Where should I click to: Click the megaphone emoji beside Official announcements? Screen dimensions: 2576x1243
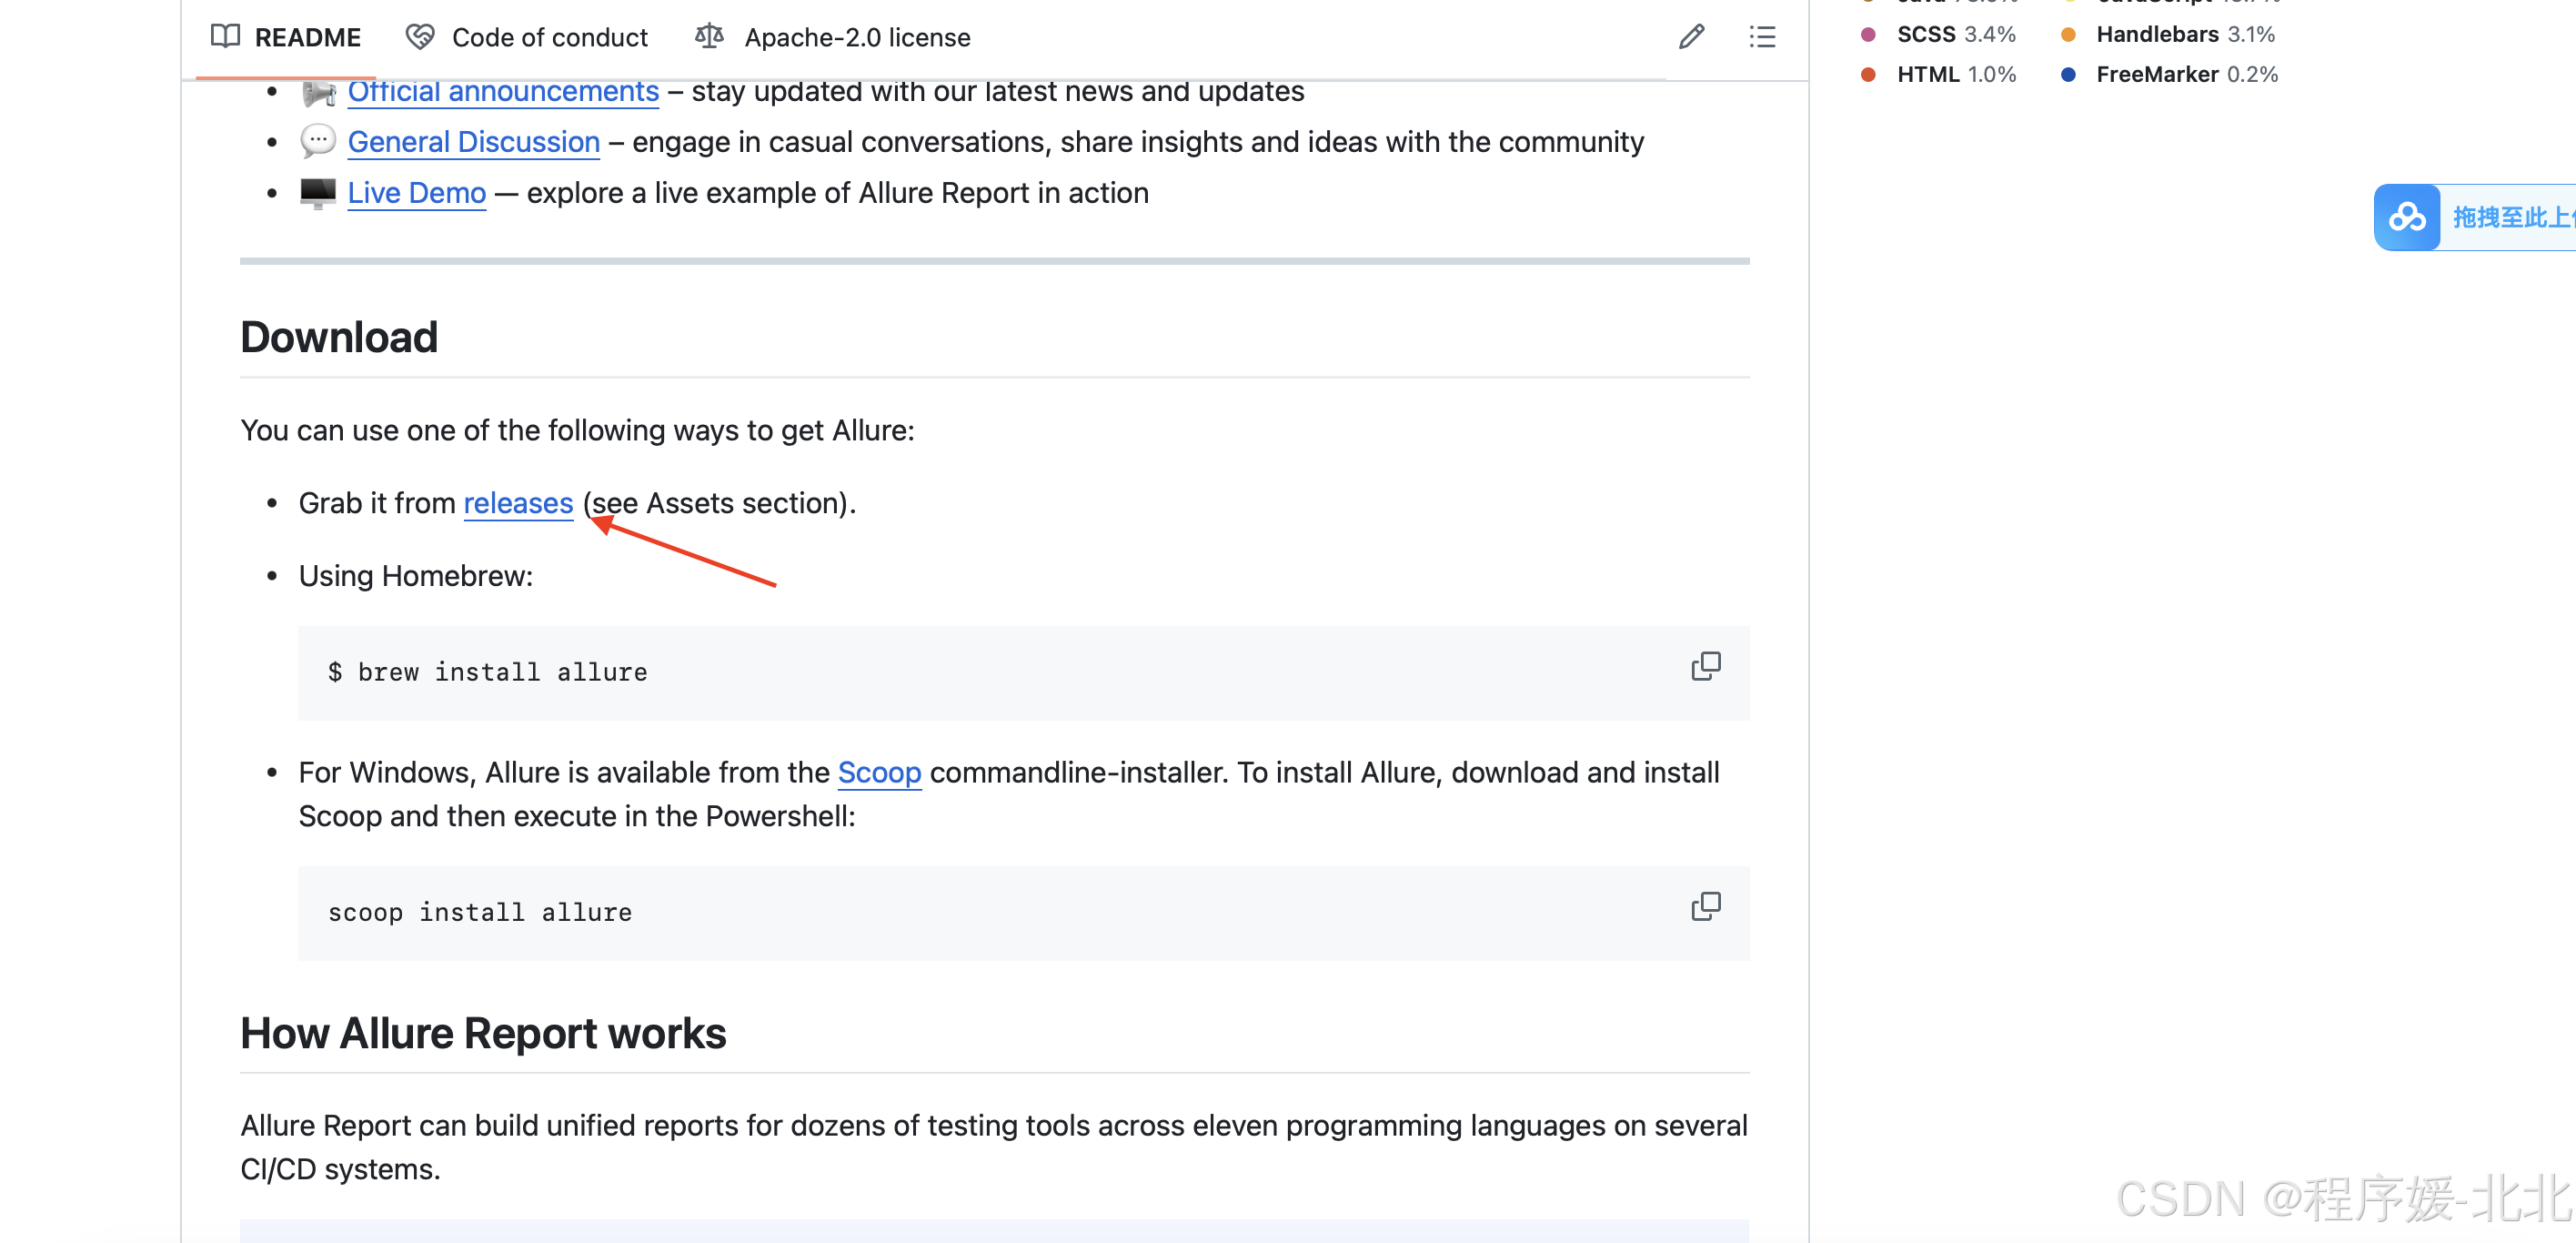click(x=319, y=93)
